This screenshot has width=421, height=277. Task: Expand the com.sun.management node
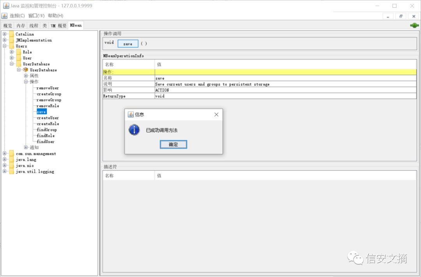(5, 153)
